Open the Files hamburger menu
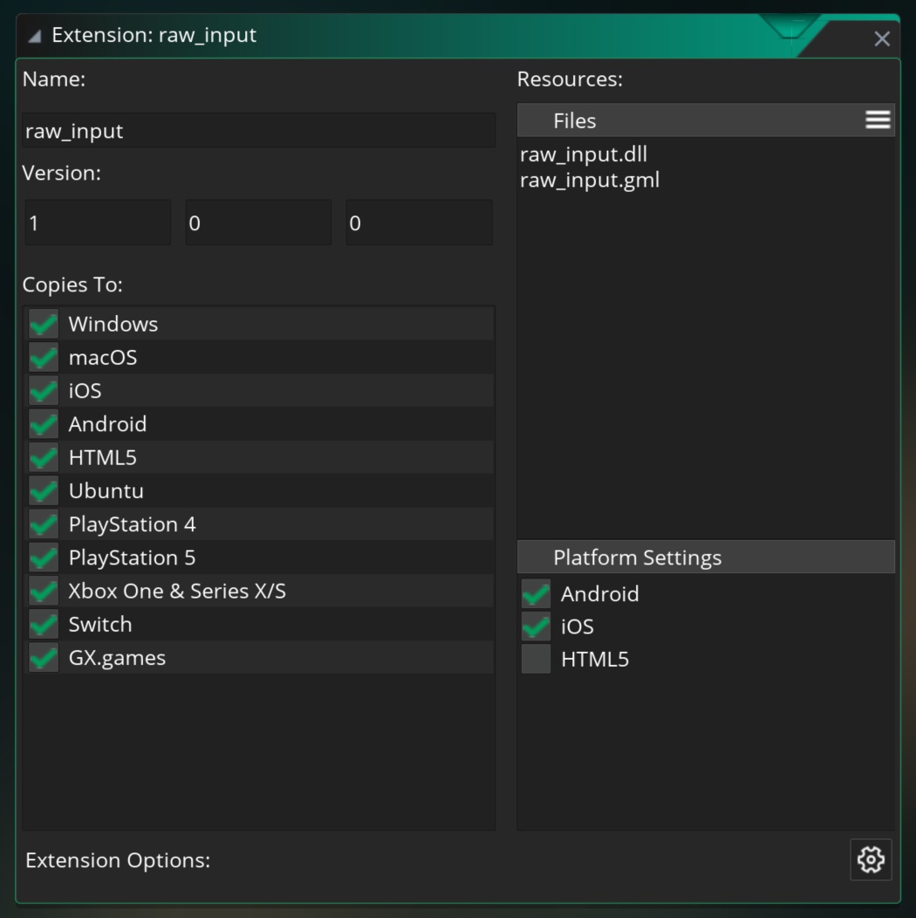Screen dimensions: 916x918 click(878, 120)
